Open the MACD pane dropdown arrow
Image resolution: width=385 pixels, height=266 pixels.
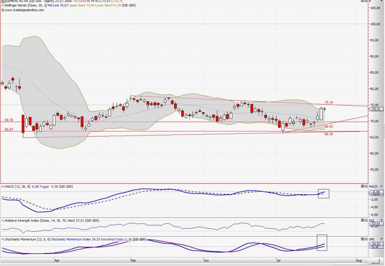(x=381, y=186)
